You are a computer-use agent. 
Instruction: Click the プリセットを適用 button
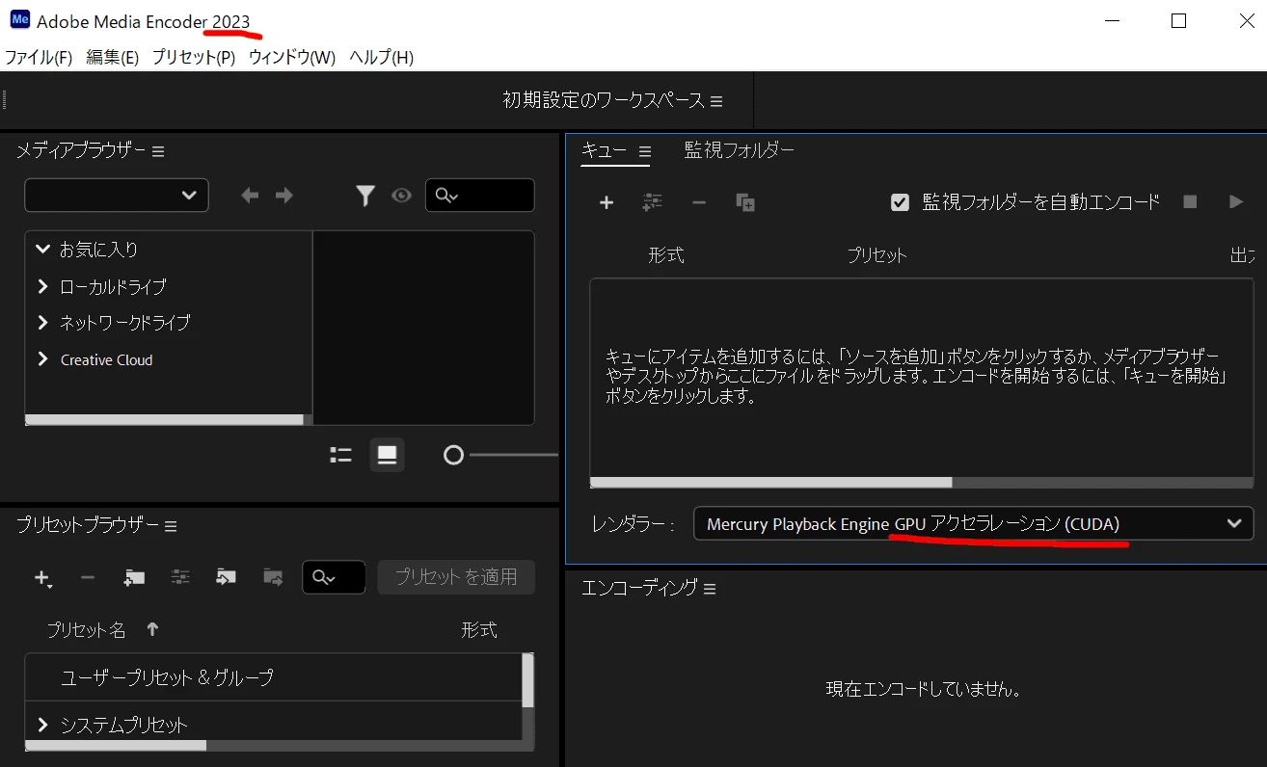tap(456, 576)
